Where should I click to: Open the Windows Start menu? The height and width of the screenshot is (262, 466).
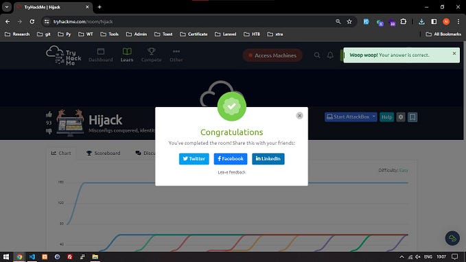6,257
